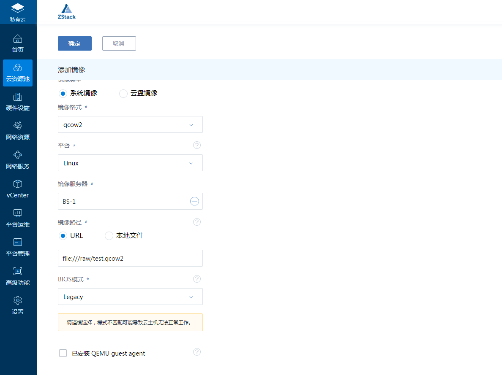Viewport: 502px width, 375px height.
Task: Show help for BIOS模式 field
Action: pyautogui.click(x=197, y=279)
